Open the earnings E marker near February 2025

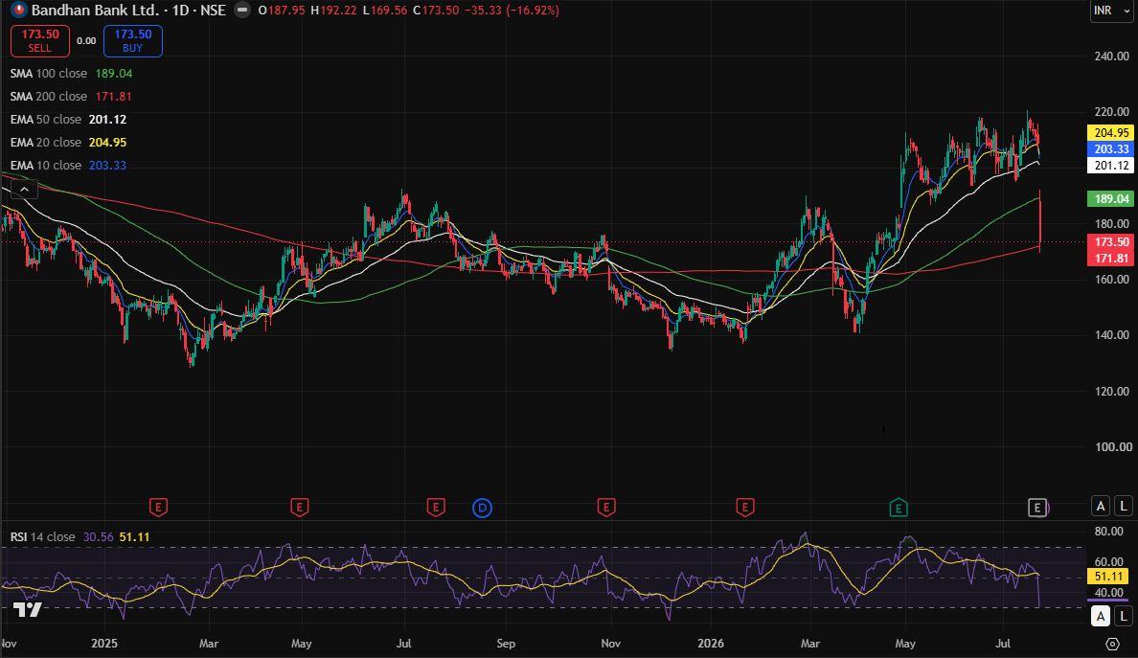click(158, 507)
